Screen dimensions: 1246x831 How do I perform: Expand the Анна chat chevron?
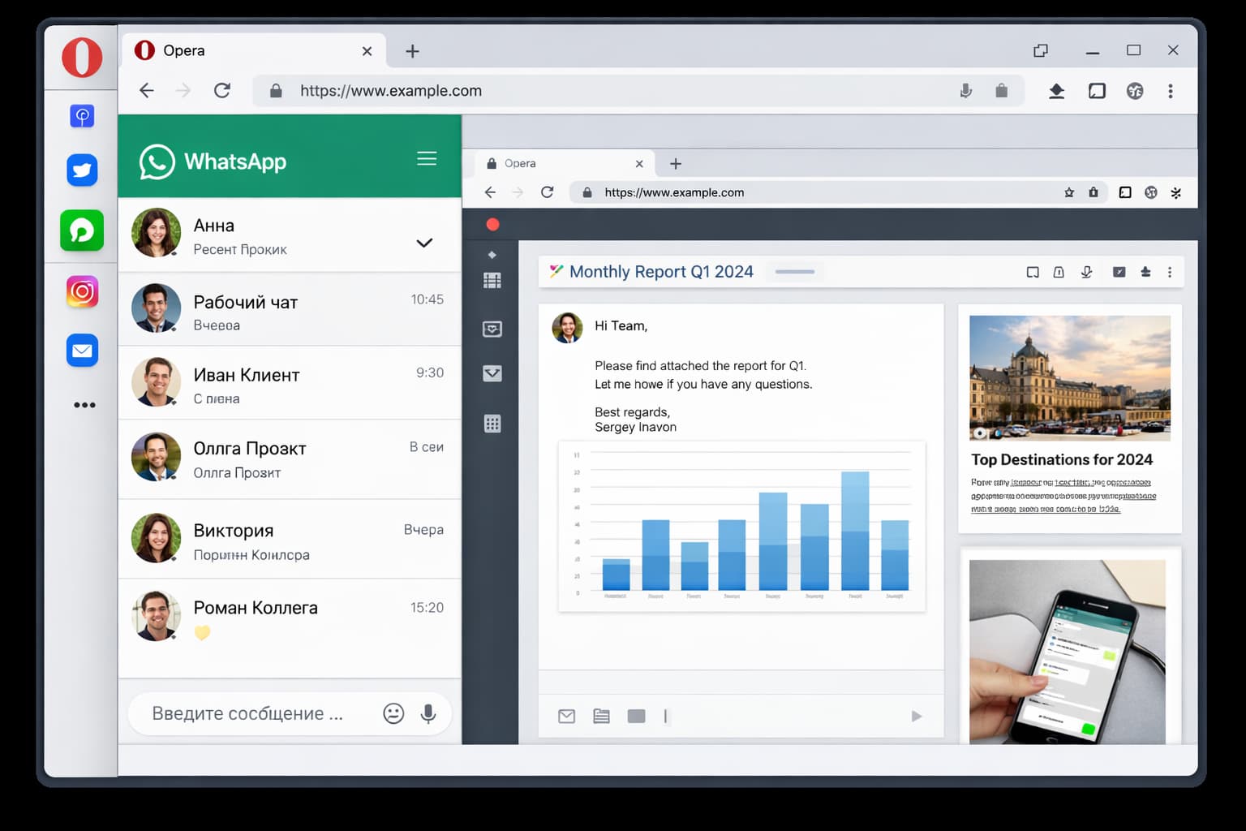[424, 243]
